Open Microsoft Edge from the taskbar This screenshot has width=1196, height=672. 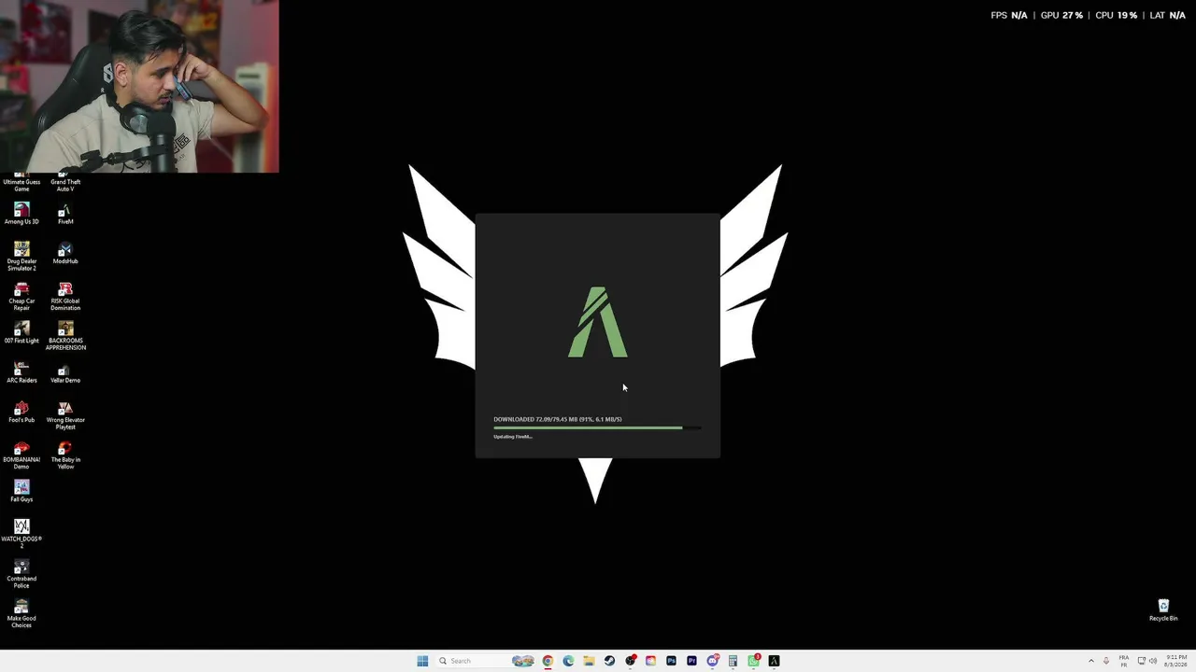coord(568,661)
